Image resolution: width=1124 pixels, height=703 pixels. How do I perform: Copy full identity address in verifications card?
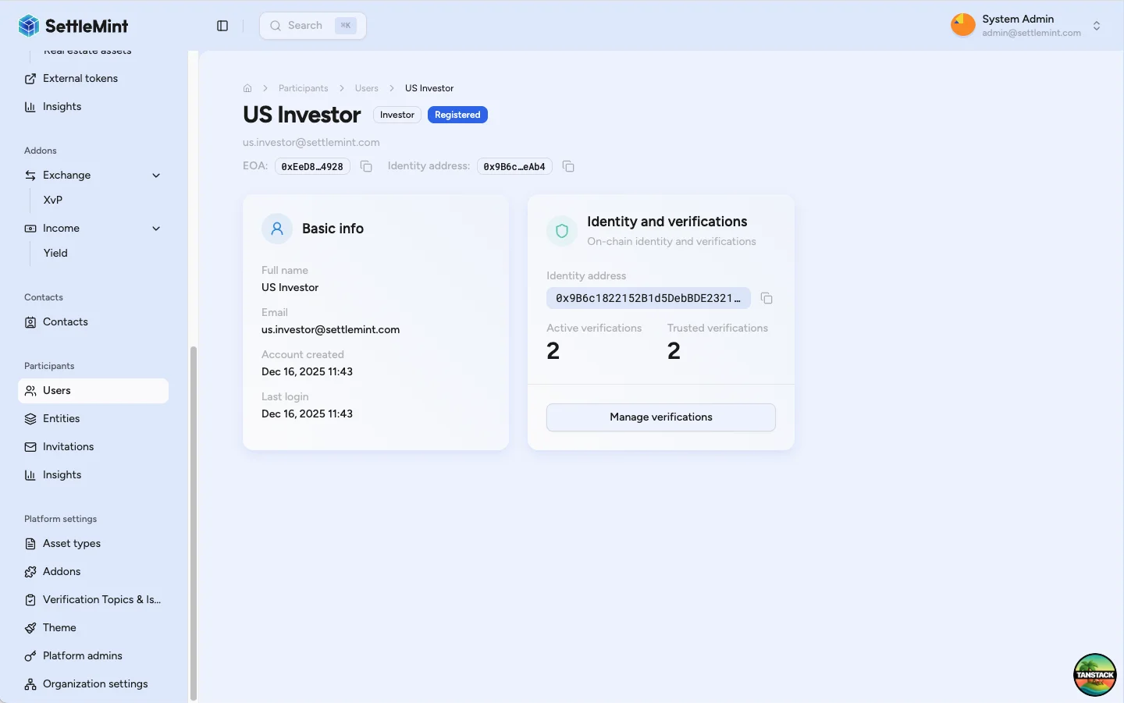tap(767, 298)
